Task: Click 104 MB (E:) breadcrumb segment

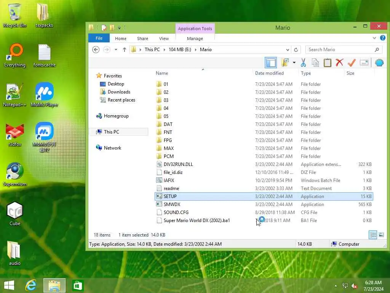Action: (x=180, y=50)
